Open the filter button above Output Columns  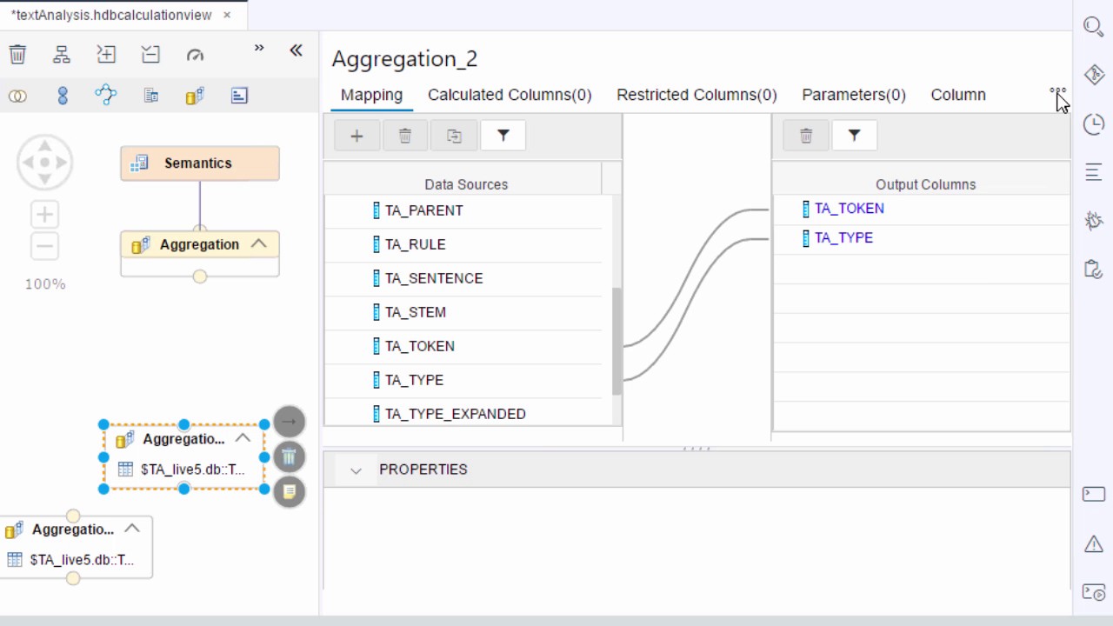coord(855,136)
